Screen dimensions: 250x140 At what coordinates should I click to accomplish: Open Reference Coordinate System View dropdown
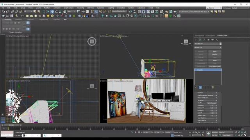(x=71, y=11)
